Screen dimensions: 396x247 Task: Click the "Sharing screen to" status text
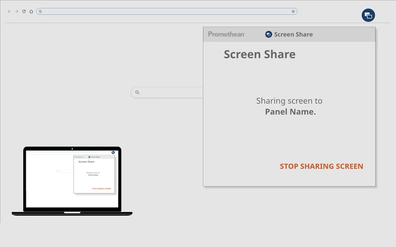coord(289,101)
